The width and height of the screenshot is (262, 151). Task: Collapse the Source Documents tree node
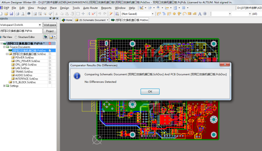[x=5, y=47]
